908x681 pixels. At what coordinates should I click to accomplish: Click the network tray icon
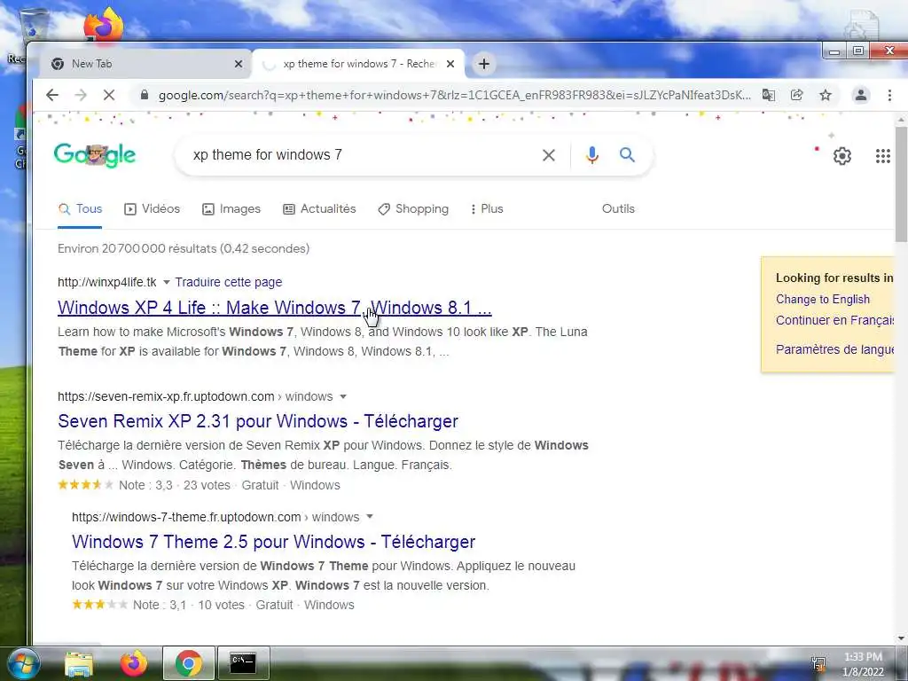pyautogui.click(x=818, y=663)
